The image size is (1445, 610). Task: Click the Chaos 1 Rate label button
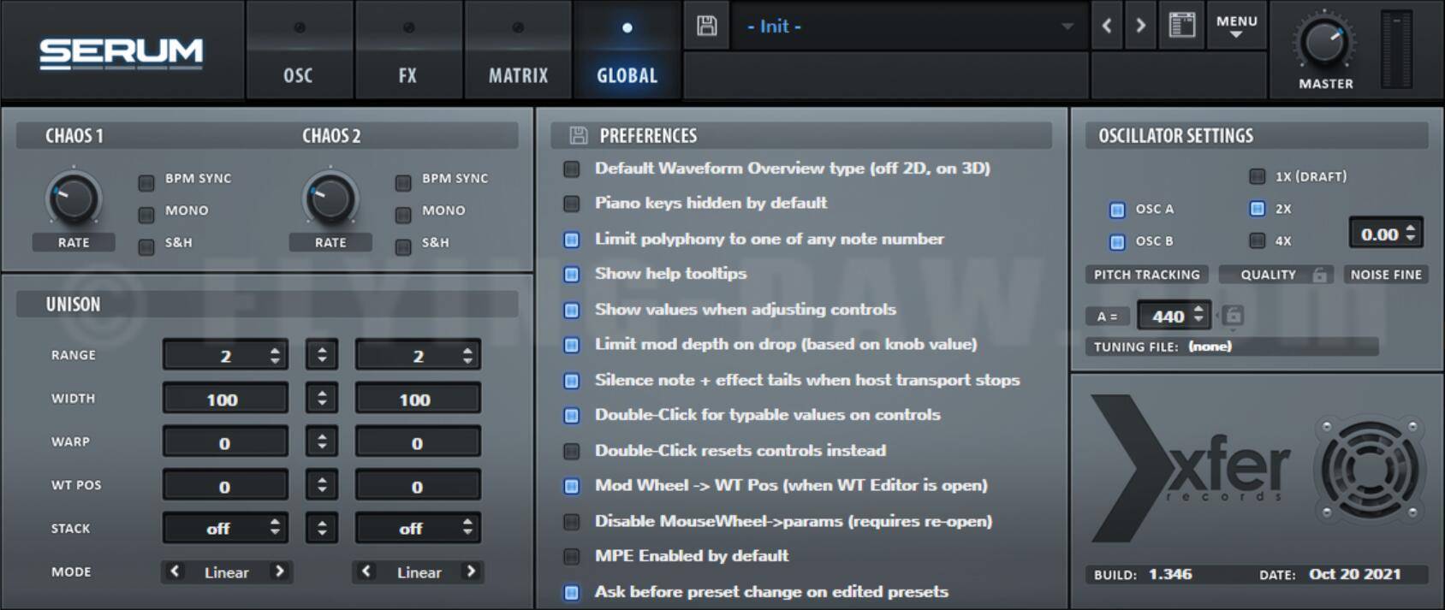74,242
